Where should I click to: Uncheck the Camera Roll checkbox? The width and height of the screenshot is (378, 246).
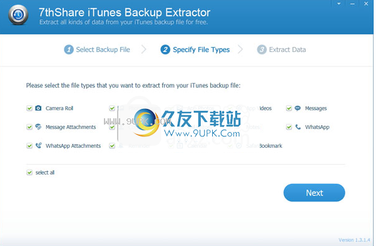coord(29,108)
